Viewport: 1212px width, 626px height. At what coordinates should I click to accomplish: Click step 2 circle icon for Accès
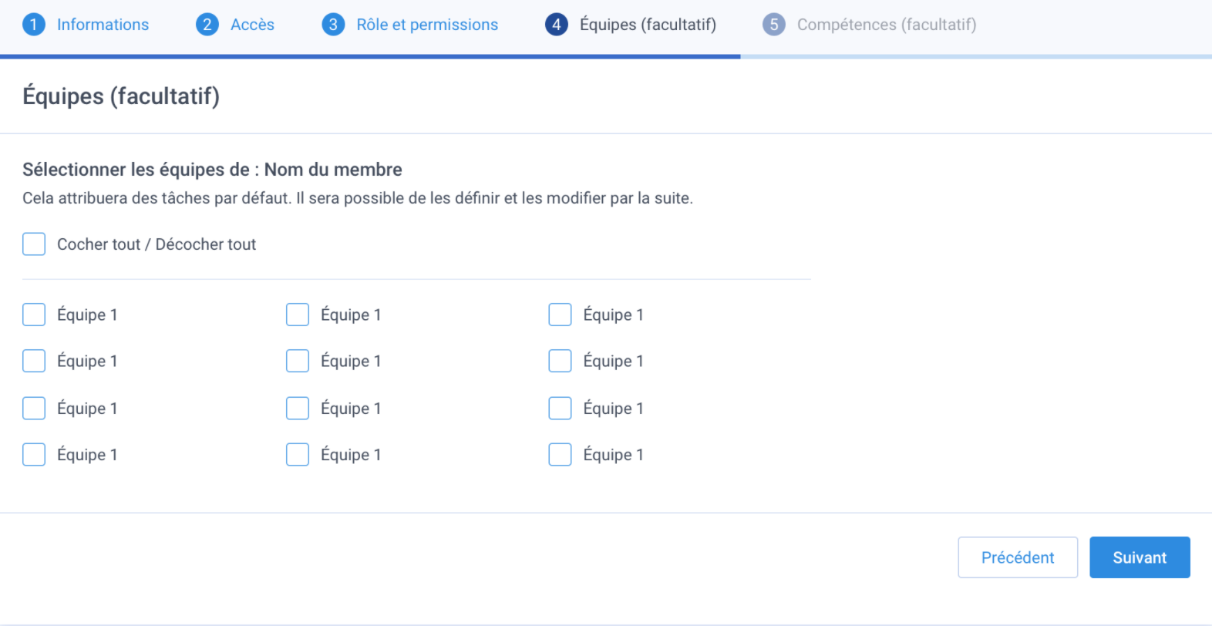coord(207,25)
